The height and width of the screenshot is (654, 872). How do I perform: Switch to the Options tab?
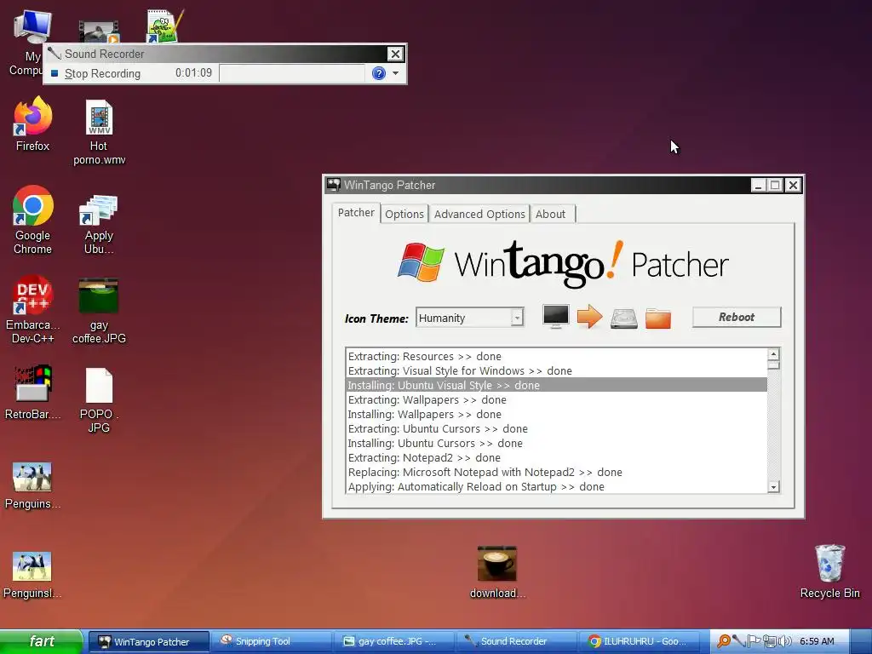pos(404,214)
